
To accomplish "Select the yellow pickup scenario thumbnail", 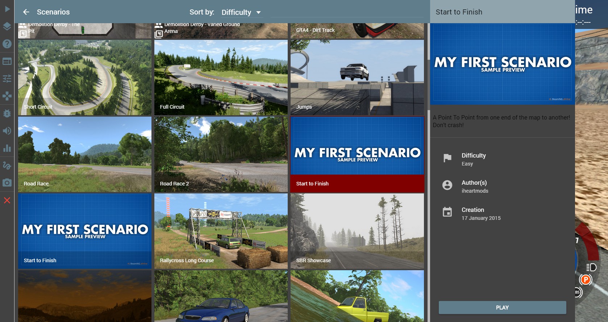I will click(x=357, y=296).
